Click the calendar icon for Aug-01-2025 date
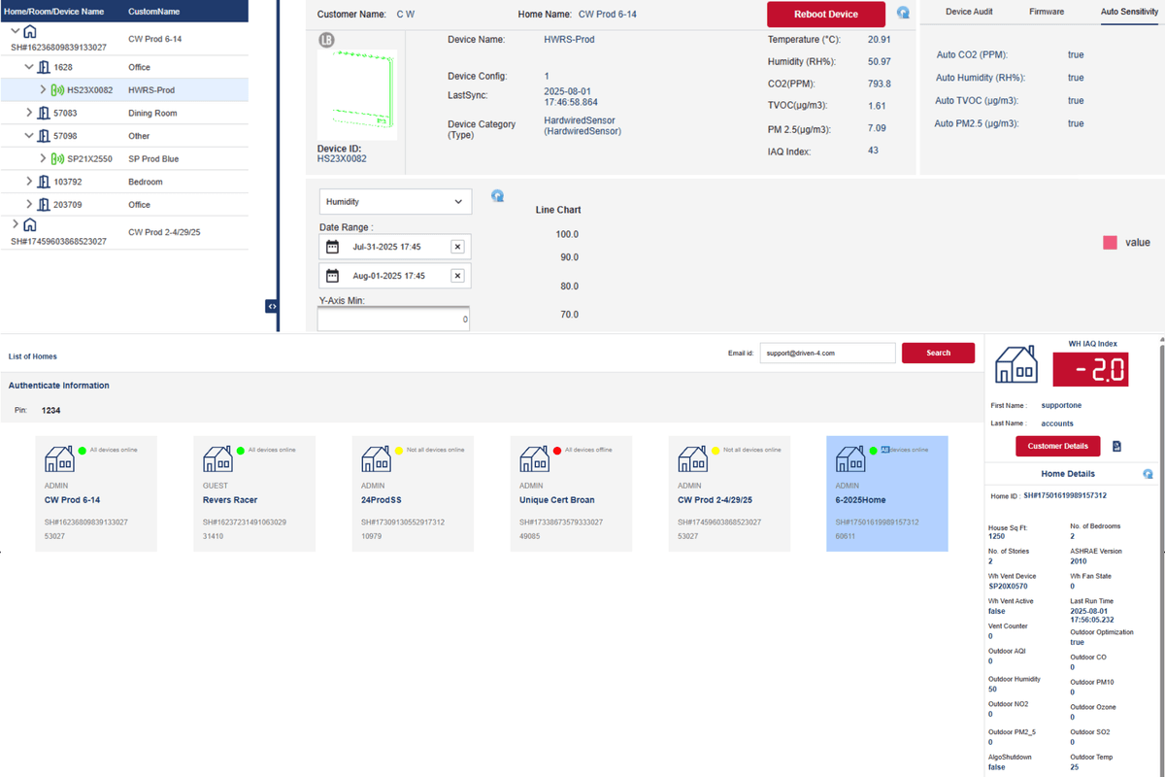This screenshot has height=777, width=1165. point(332,276)
